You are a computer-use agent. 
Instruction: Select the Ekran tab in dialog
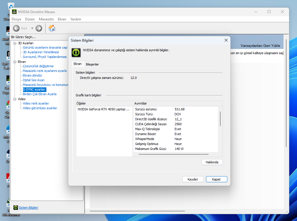[x=78, y=64]
